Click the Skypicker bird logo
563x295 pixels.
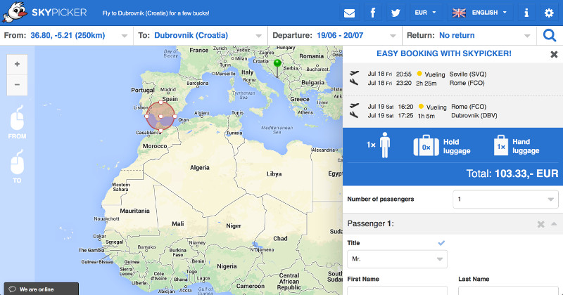[x=15, y=13]
